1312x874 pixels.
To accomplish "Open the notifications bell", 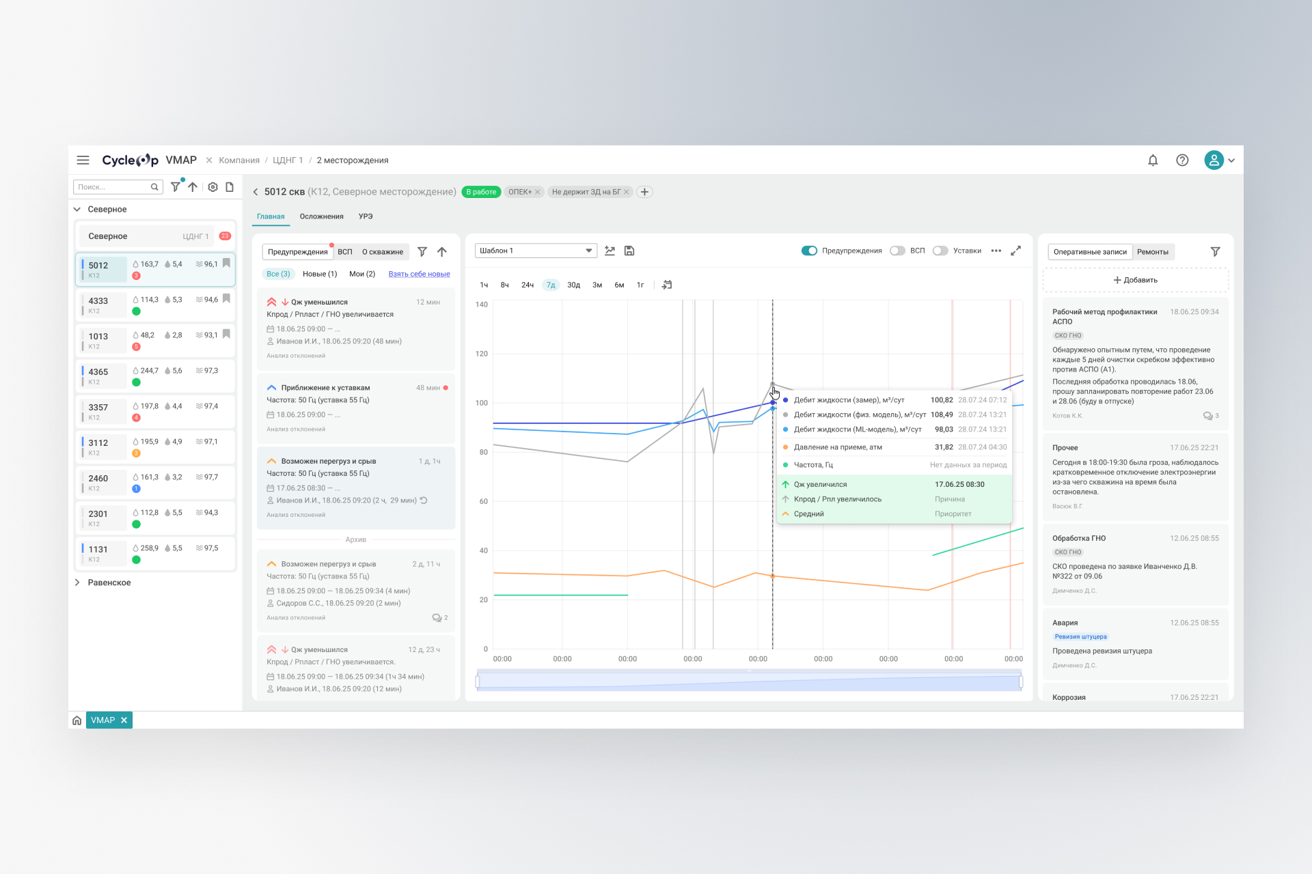I will click(x=1153, y=160).
